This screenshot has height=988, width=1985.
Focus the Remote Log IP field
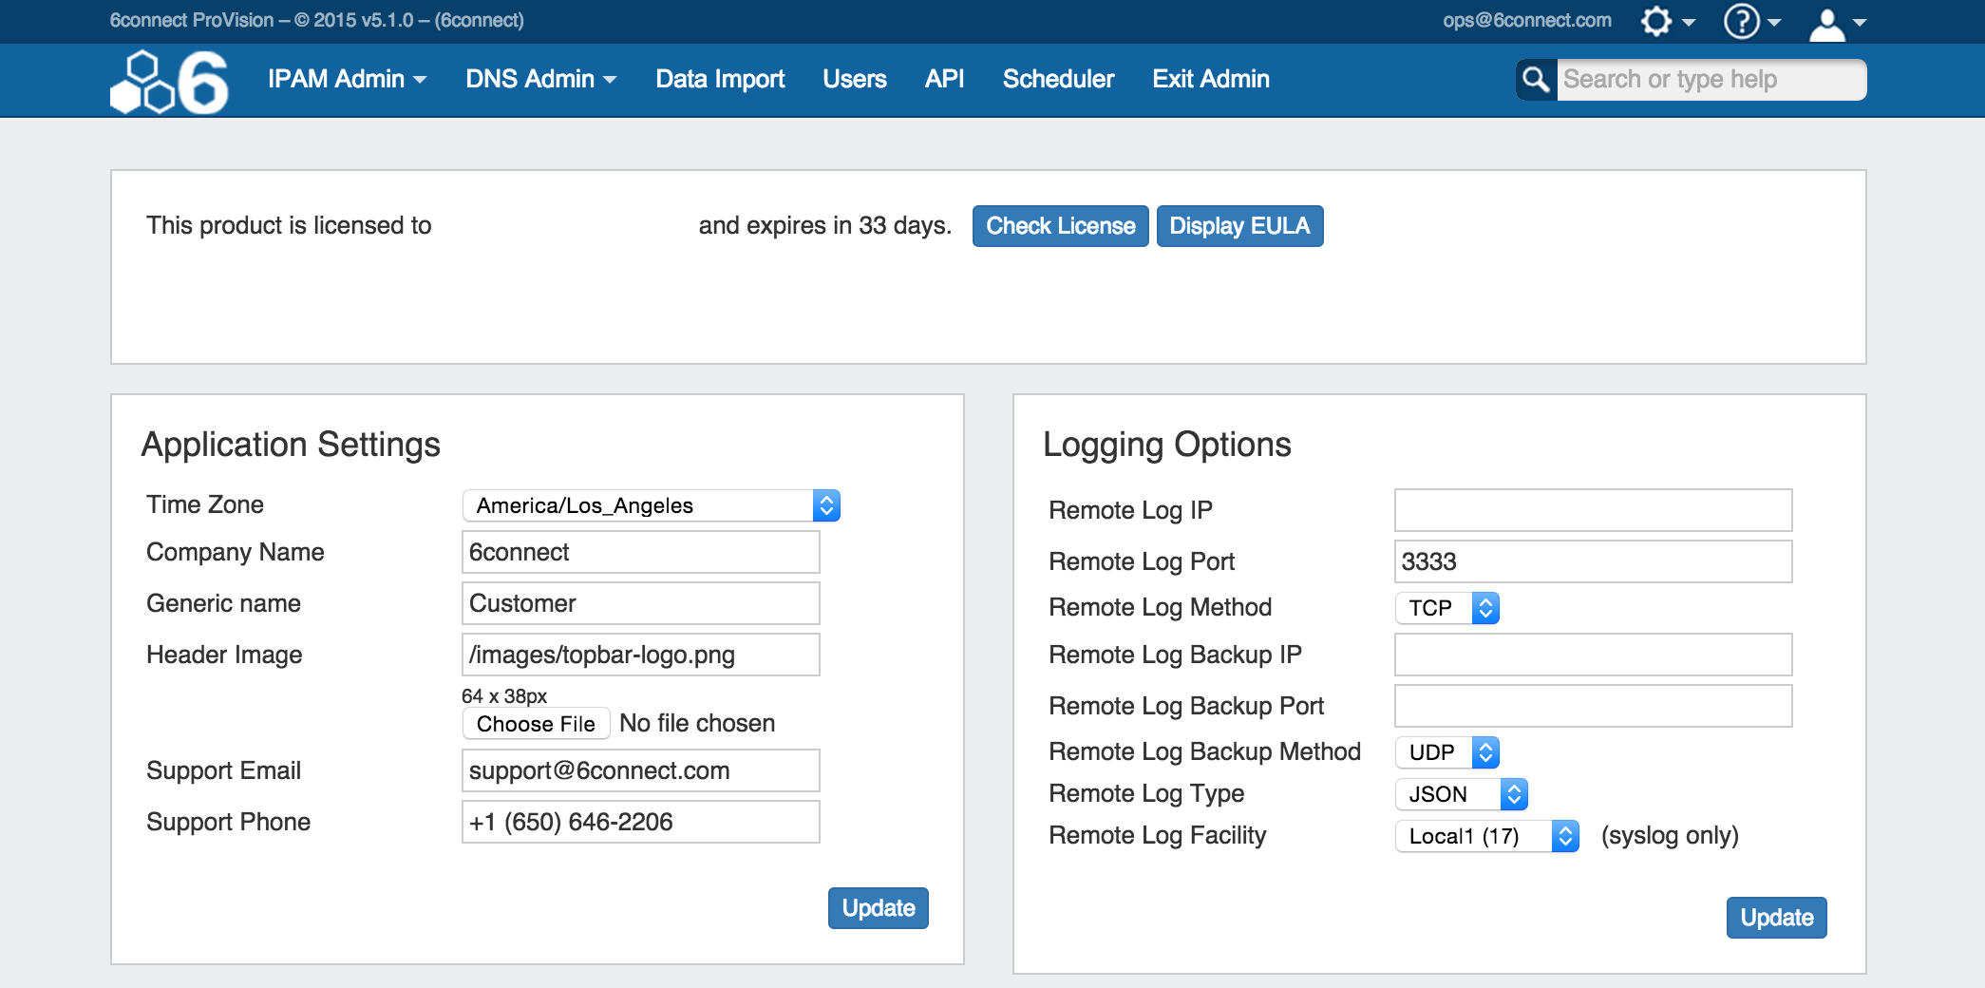[1592, 510]
